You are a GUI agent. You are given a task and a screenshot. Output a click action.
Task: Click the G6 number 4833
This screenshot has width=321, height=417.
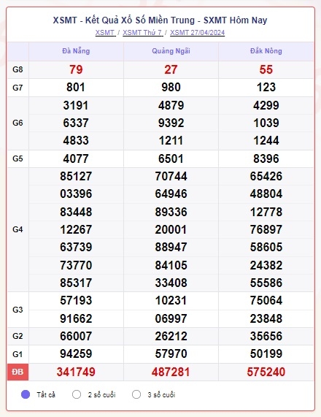click(76, 140)
